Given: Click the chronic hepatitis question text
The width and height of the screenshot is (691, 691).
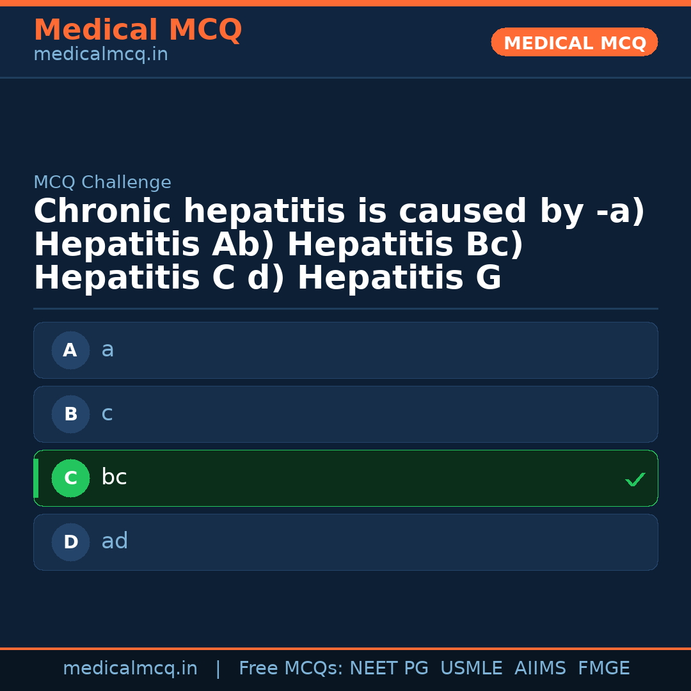Looking at the screenshot, I should [339, 245].
